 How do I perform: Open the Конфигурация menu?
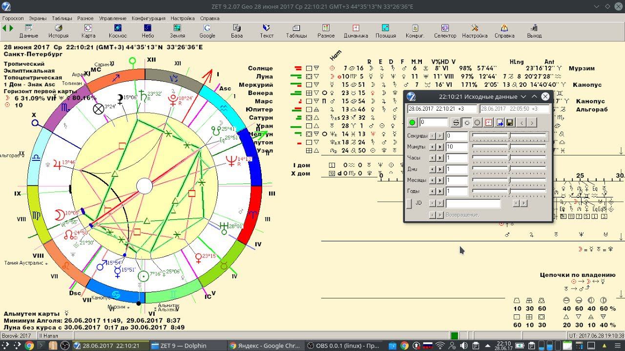tap(148, 18)
